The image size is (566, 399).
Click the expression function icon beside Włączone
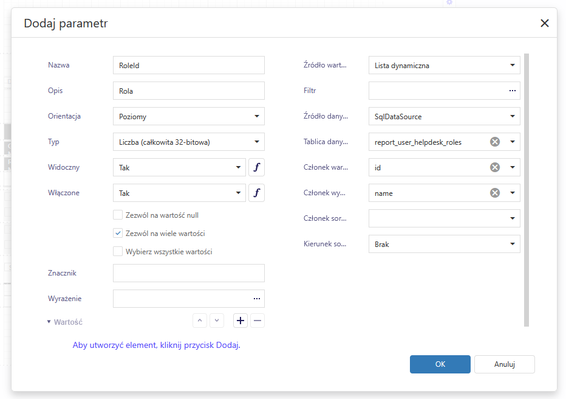coord(256,193)
